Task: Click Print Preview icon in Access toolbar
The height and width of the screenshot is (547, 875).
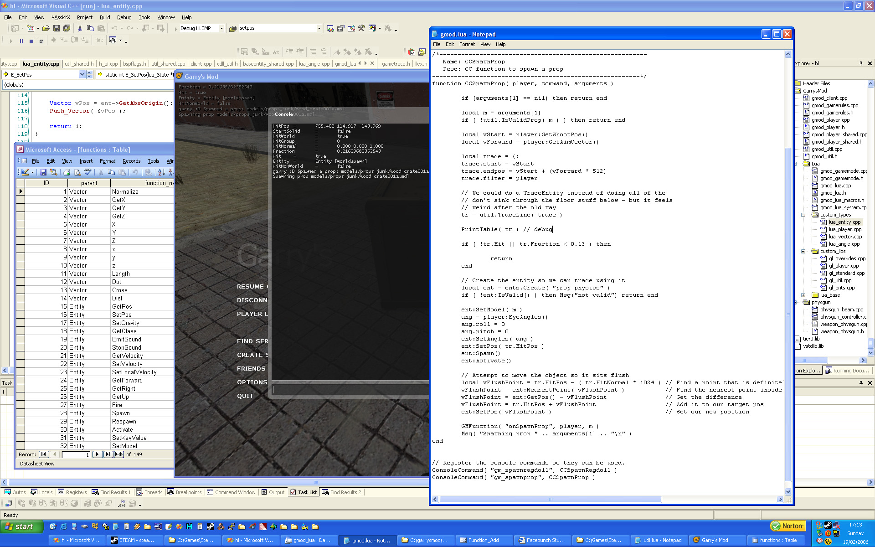Action: tap(77, 172)
